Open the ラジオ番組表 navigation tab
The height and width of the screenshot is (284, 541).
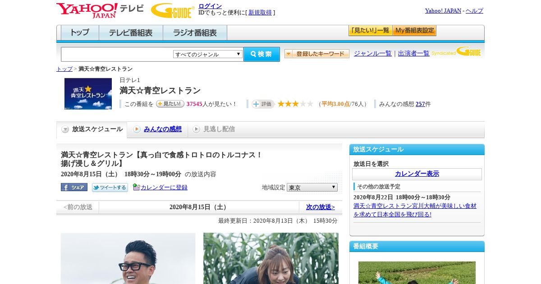tap(195, 32)
